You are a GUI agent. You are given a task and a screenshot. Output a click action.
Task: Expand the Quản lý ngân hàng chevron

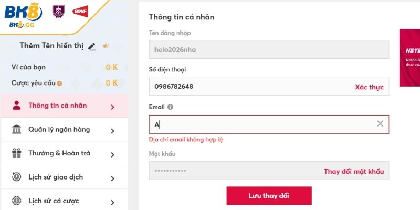point(112,130)
